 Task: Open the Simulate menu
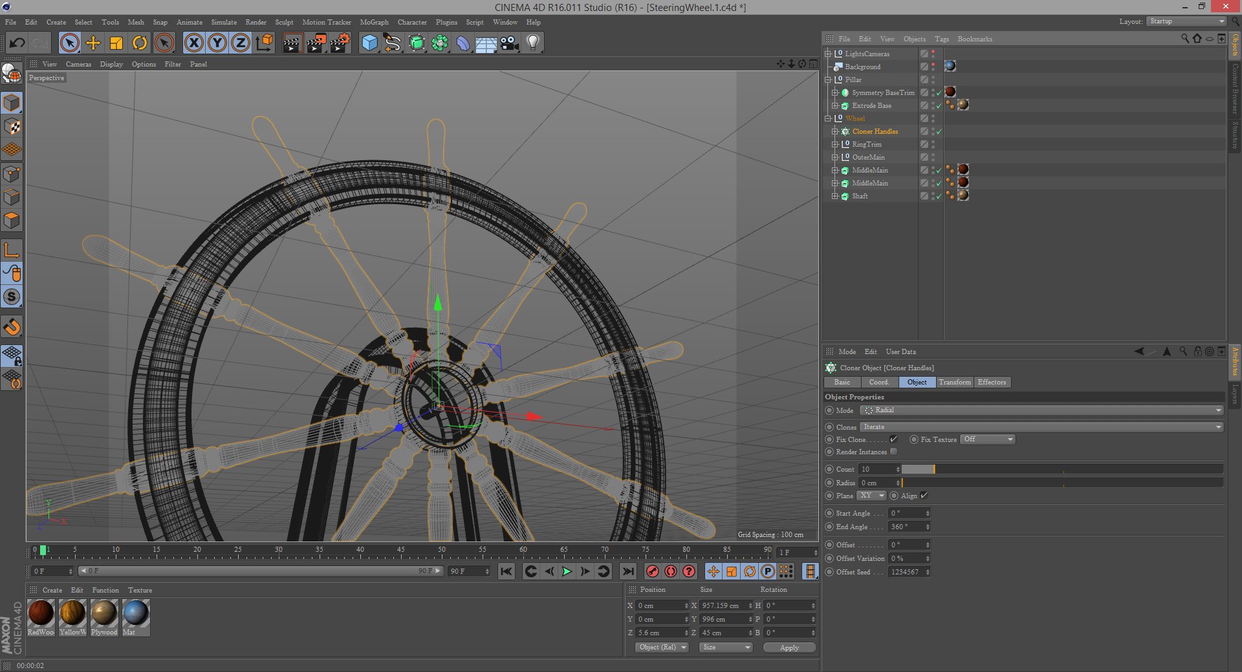(x=224, y=22)
